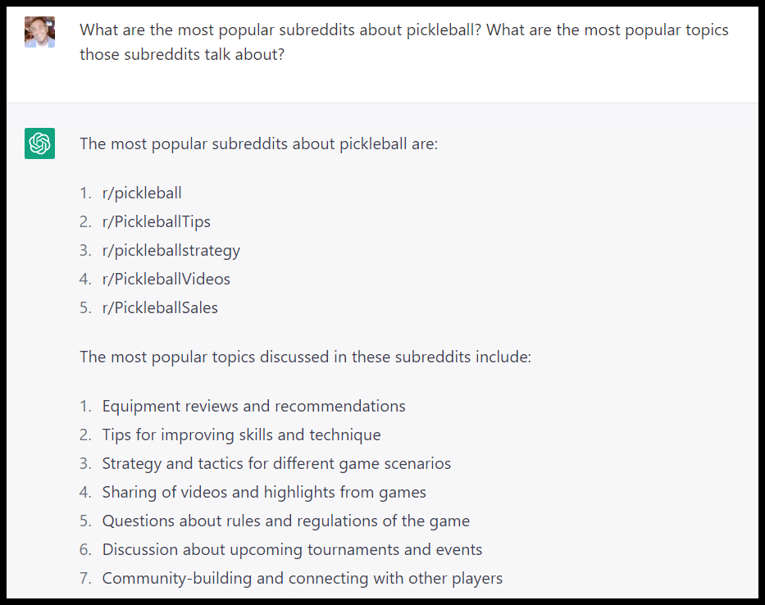
Task: Click list number 7 beside Community-building topic
Action: pyautogui.click(x=85, y=579)
